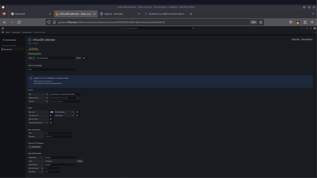This screenshot has height=178, width=317.
Task: Click the info icon next to the Name label
Action: [34, 58]
